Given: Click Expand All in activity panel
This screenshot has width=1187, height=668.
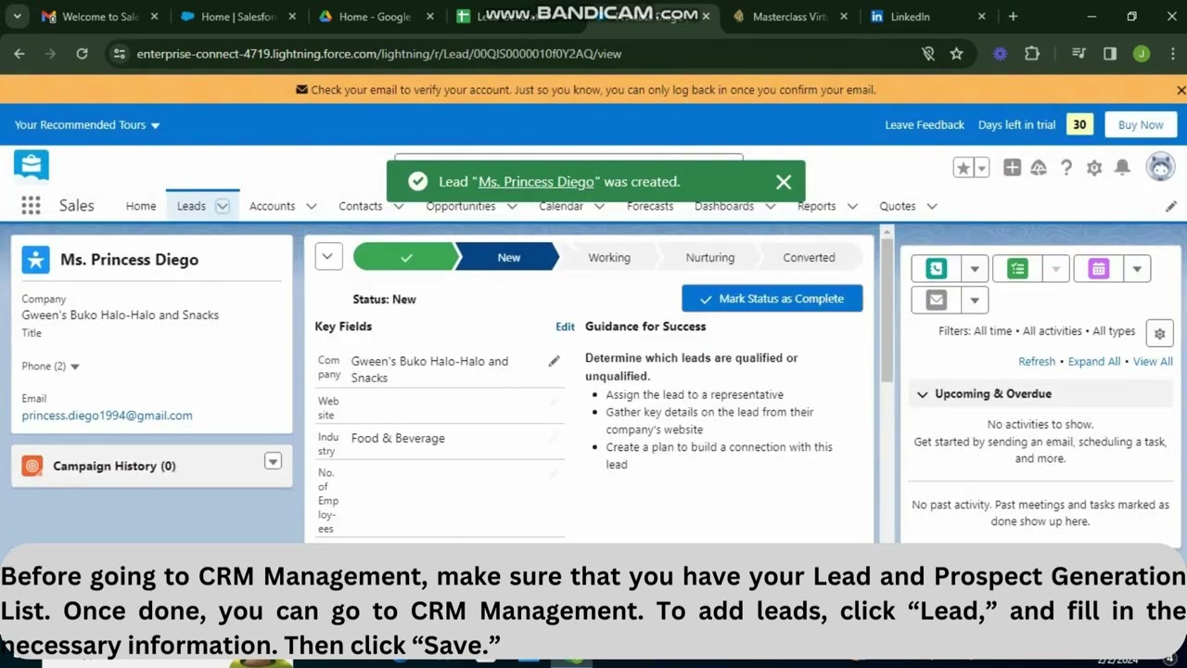Looking at the screenshot, I should tap(1094, 362).
